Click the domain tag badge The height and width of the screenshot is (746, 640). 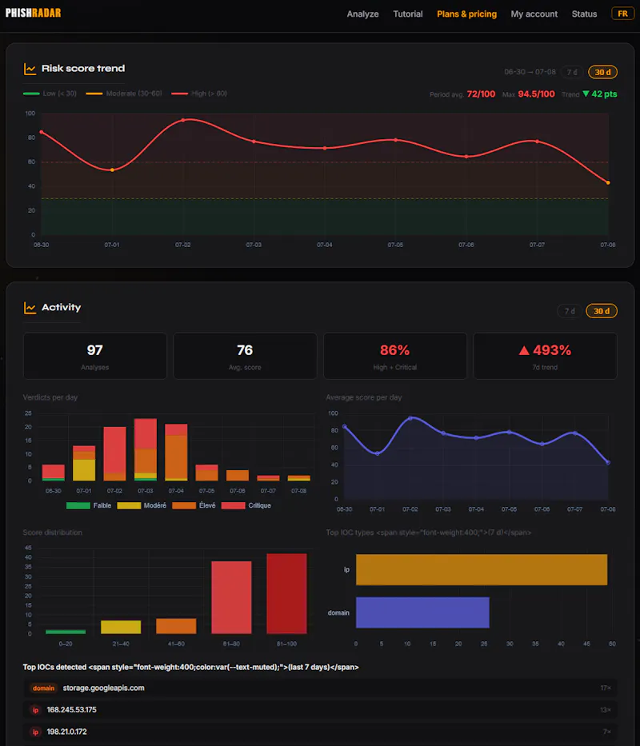point(43,688)
